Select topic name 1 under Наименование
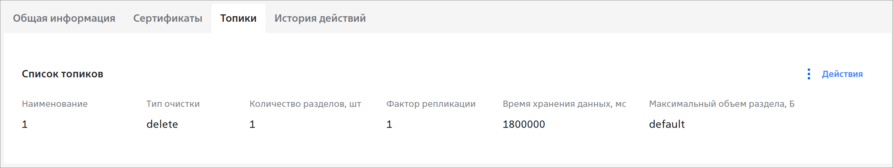Viewport: 893px width, 168px height. [x=25, y=124]
